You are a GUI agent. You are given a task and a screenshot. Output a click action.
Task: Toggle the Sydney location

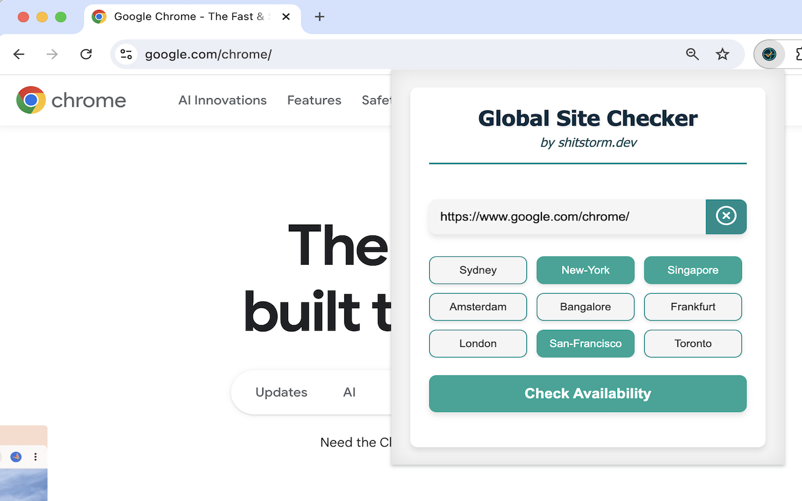tap(478, 270)
